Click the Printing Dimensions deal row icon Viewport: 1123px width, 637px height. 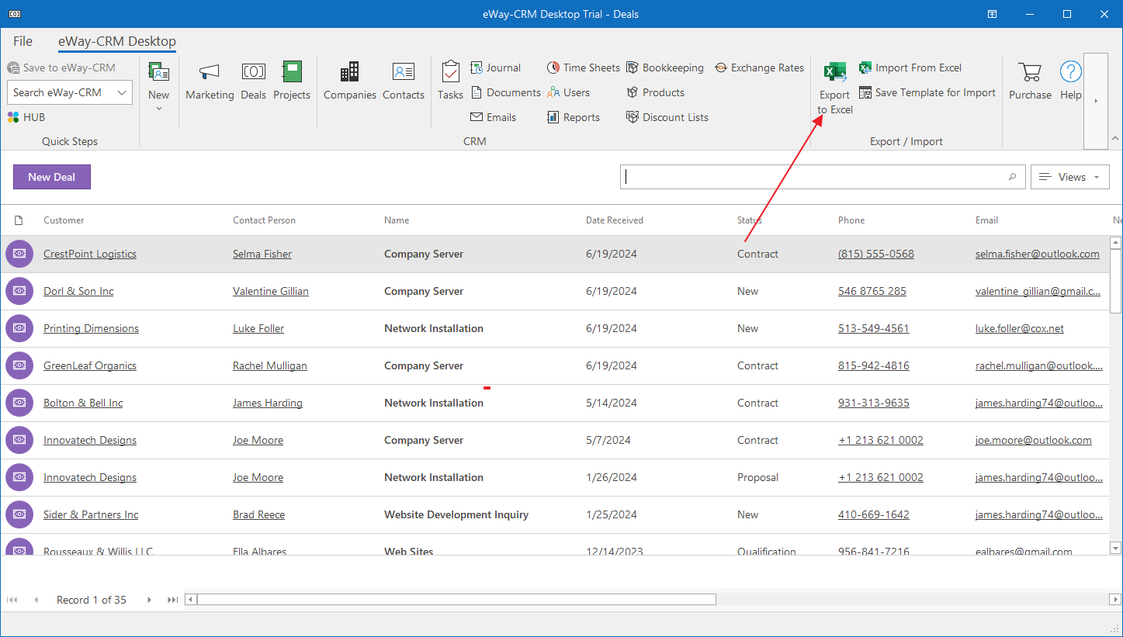coord(19,328)
